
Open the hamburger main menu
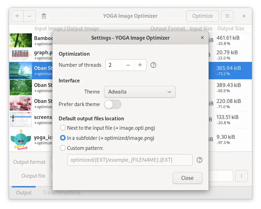pyautogui.click(x=227, y=16)
